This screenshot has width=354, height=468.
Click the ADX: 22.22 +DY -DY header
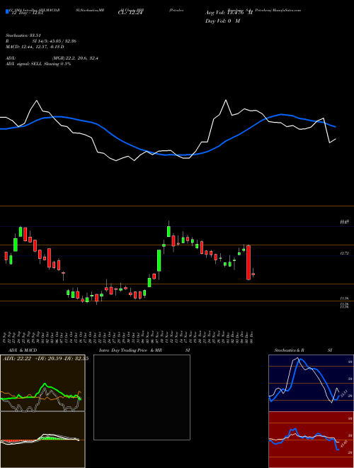point(45,359)
